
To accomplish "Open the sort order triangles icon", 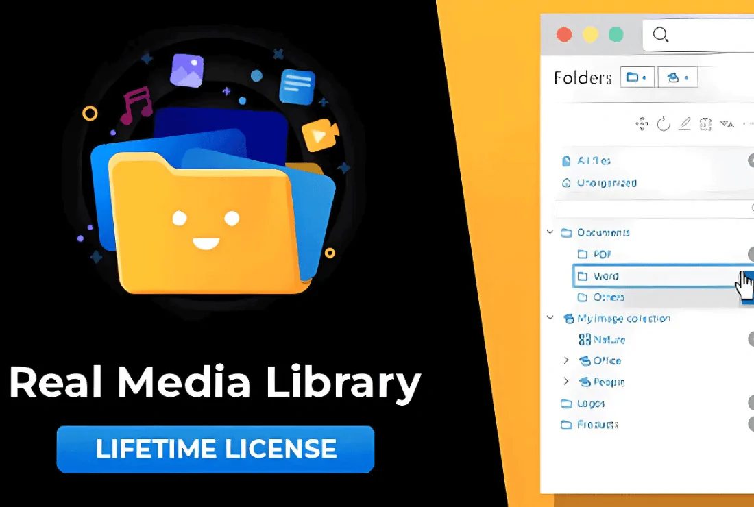I will pyautogui.click(x=727, y=124).
